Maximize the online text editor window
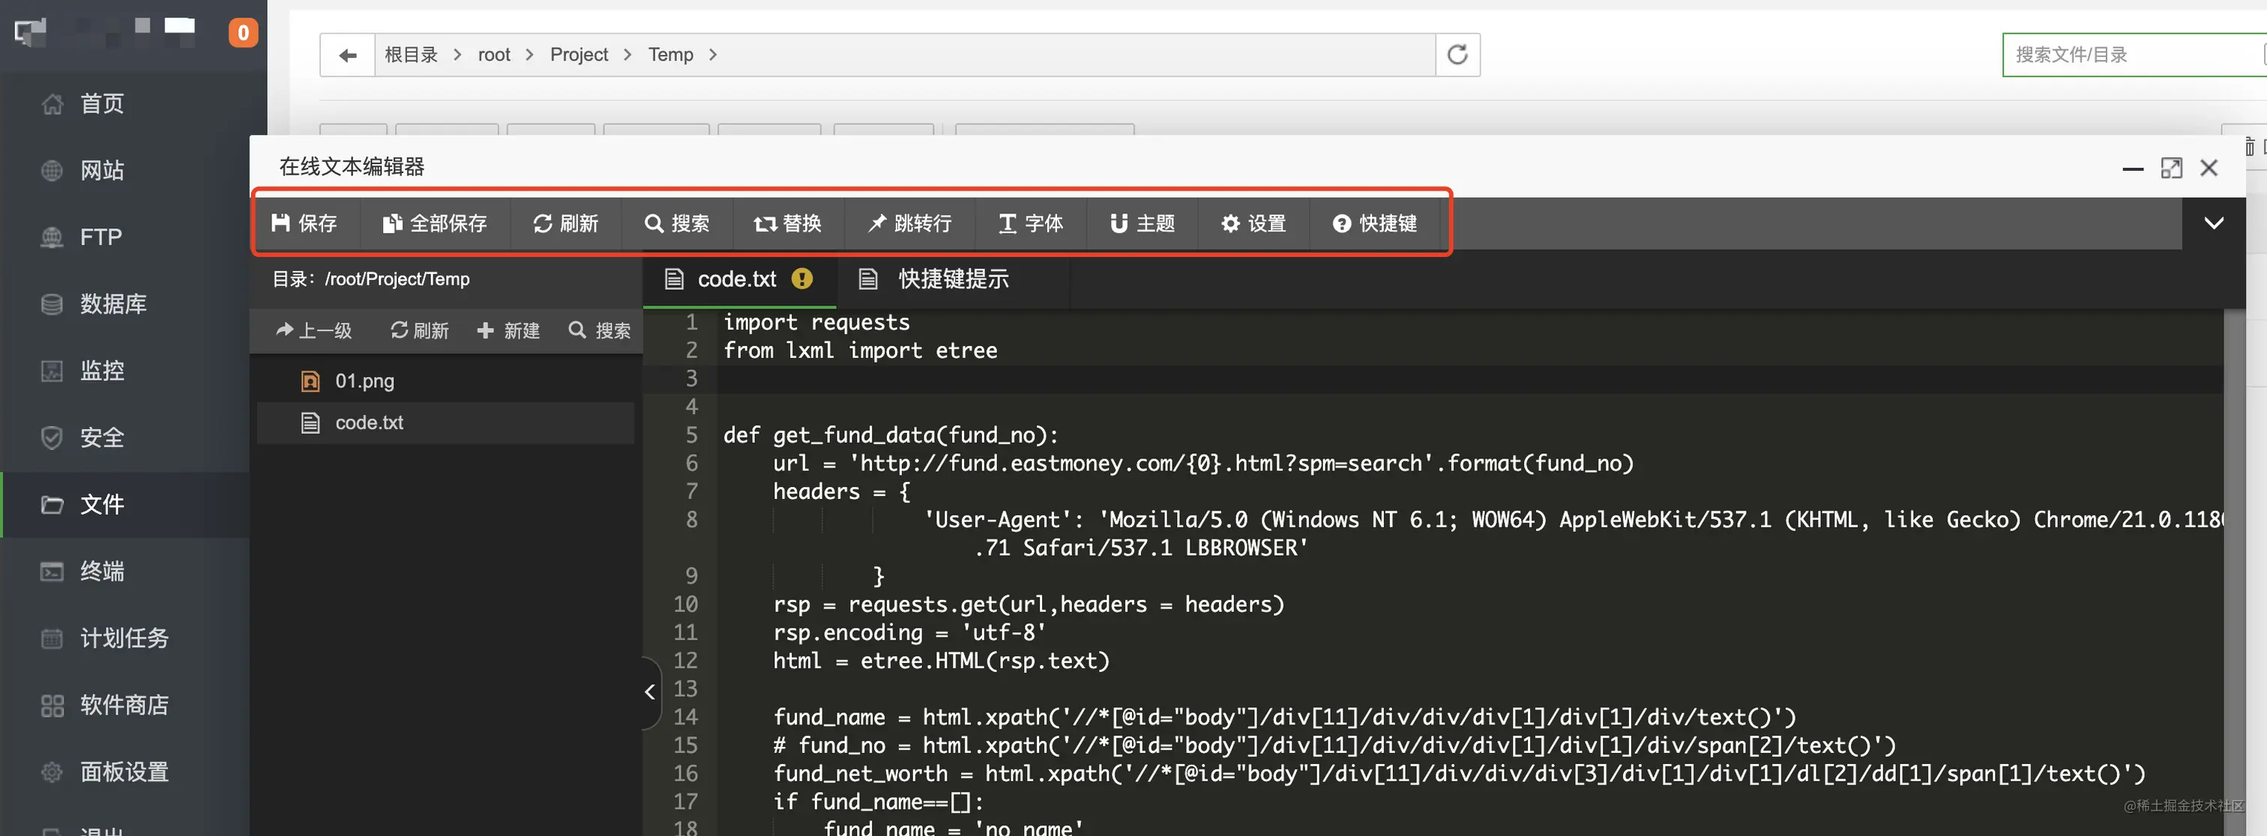 [x=2171, y=168]
